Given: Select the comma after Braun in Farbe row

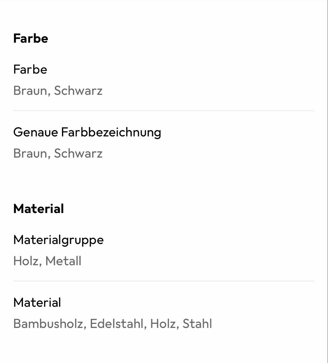Looking at the screenshot, I should tap(49, 94).
